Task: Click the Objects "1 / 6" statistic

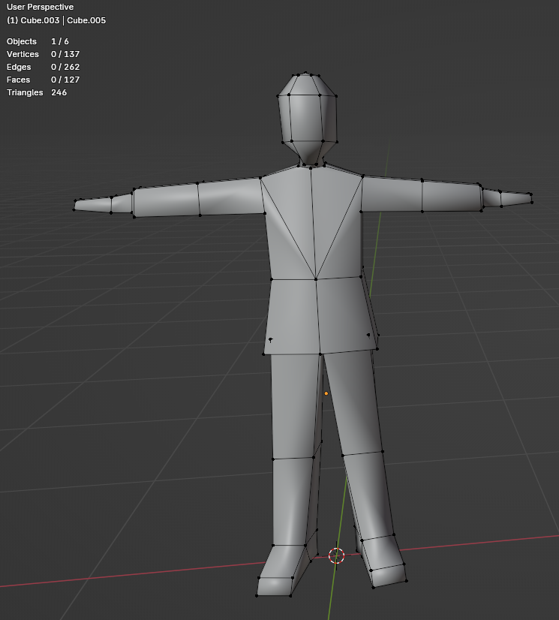Action: click(60, 41)
